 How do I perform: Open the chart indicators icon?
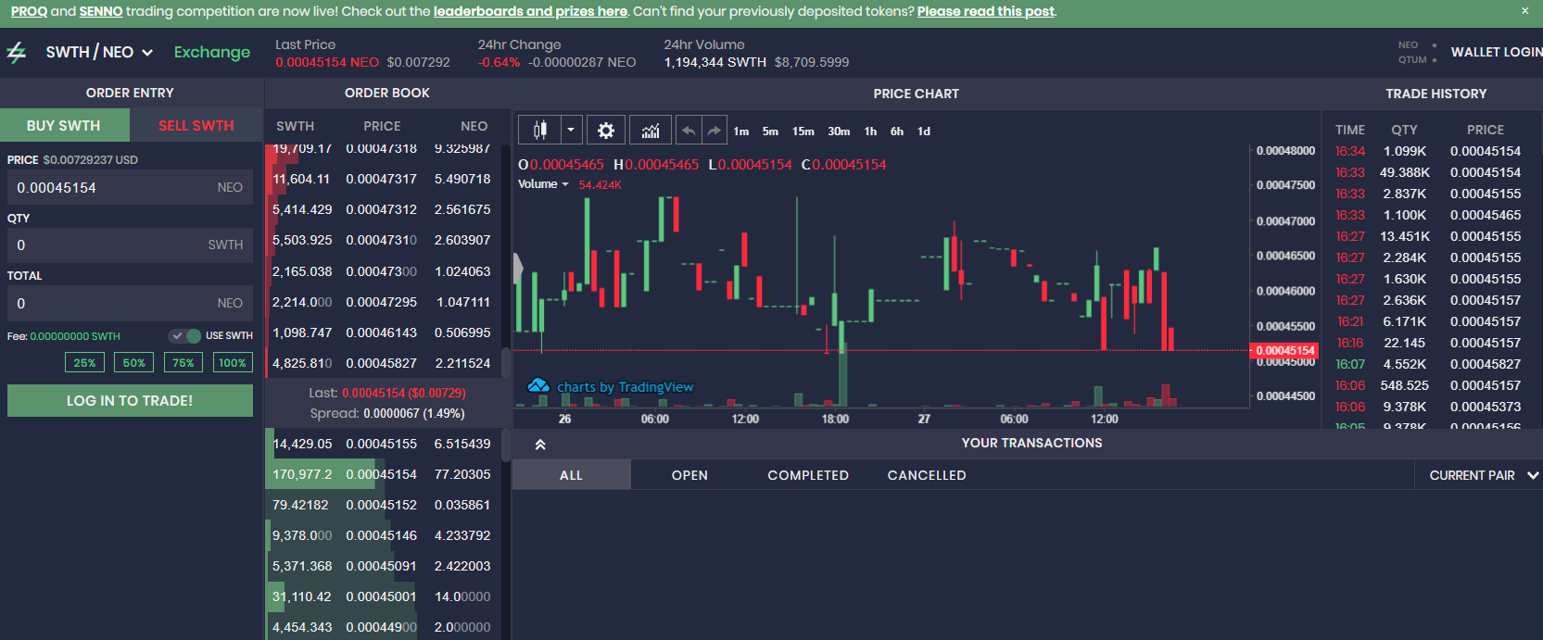tap(651, 131)
